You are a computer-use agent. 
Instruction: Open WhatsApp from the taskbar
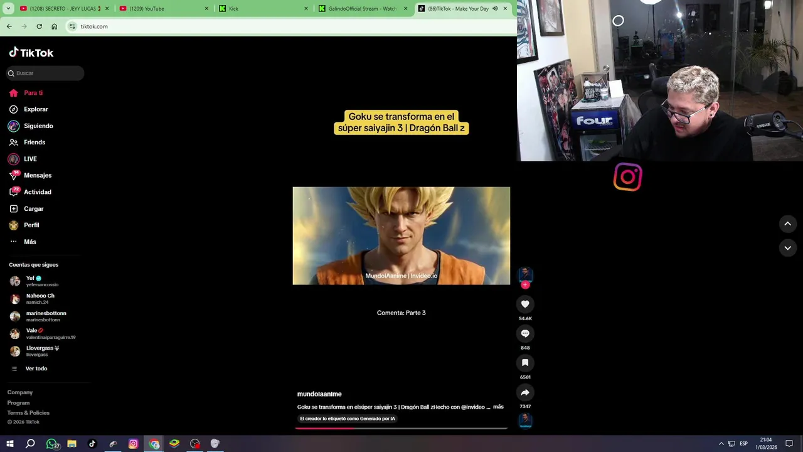(51, 444)
